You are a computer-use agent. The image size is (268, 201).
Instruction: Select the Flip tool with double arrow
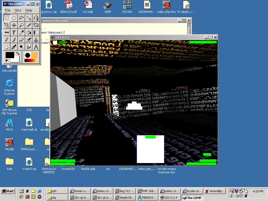coord(7,32)
